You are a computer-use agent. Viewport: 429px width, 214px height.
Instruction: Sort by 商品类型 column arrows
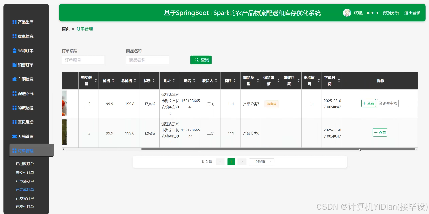[258, 81]
